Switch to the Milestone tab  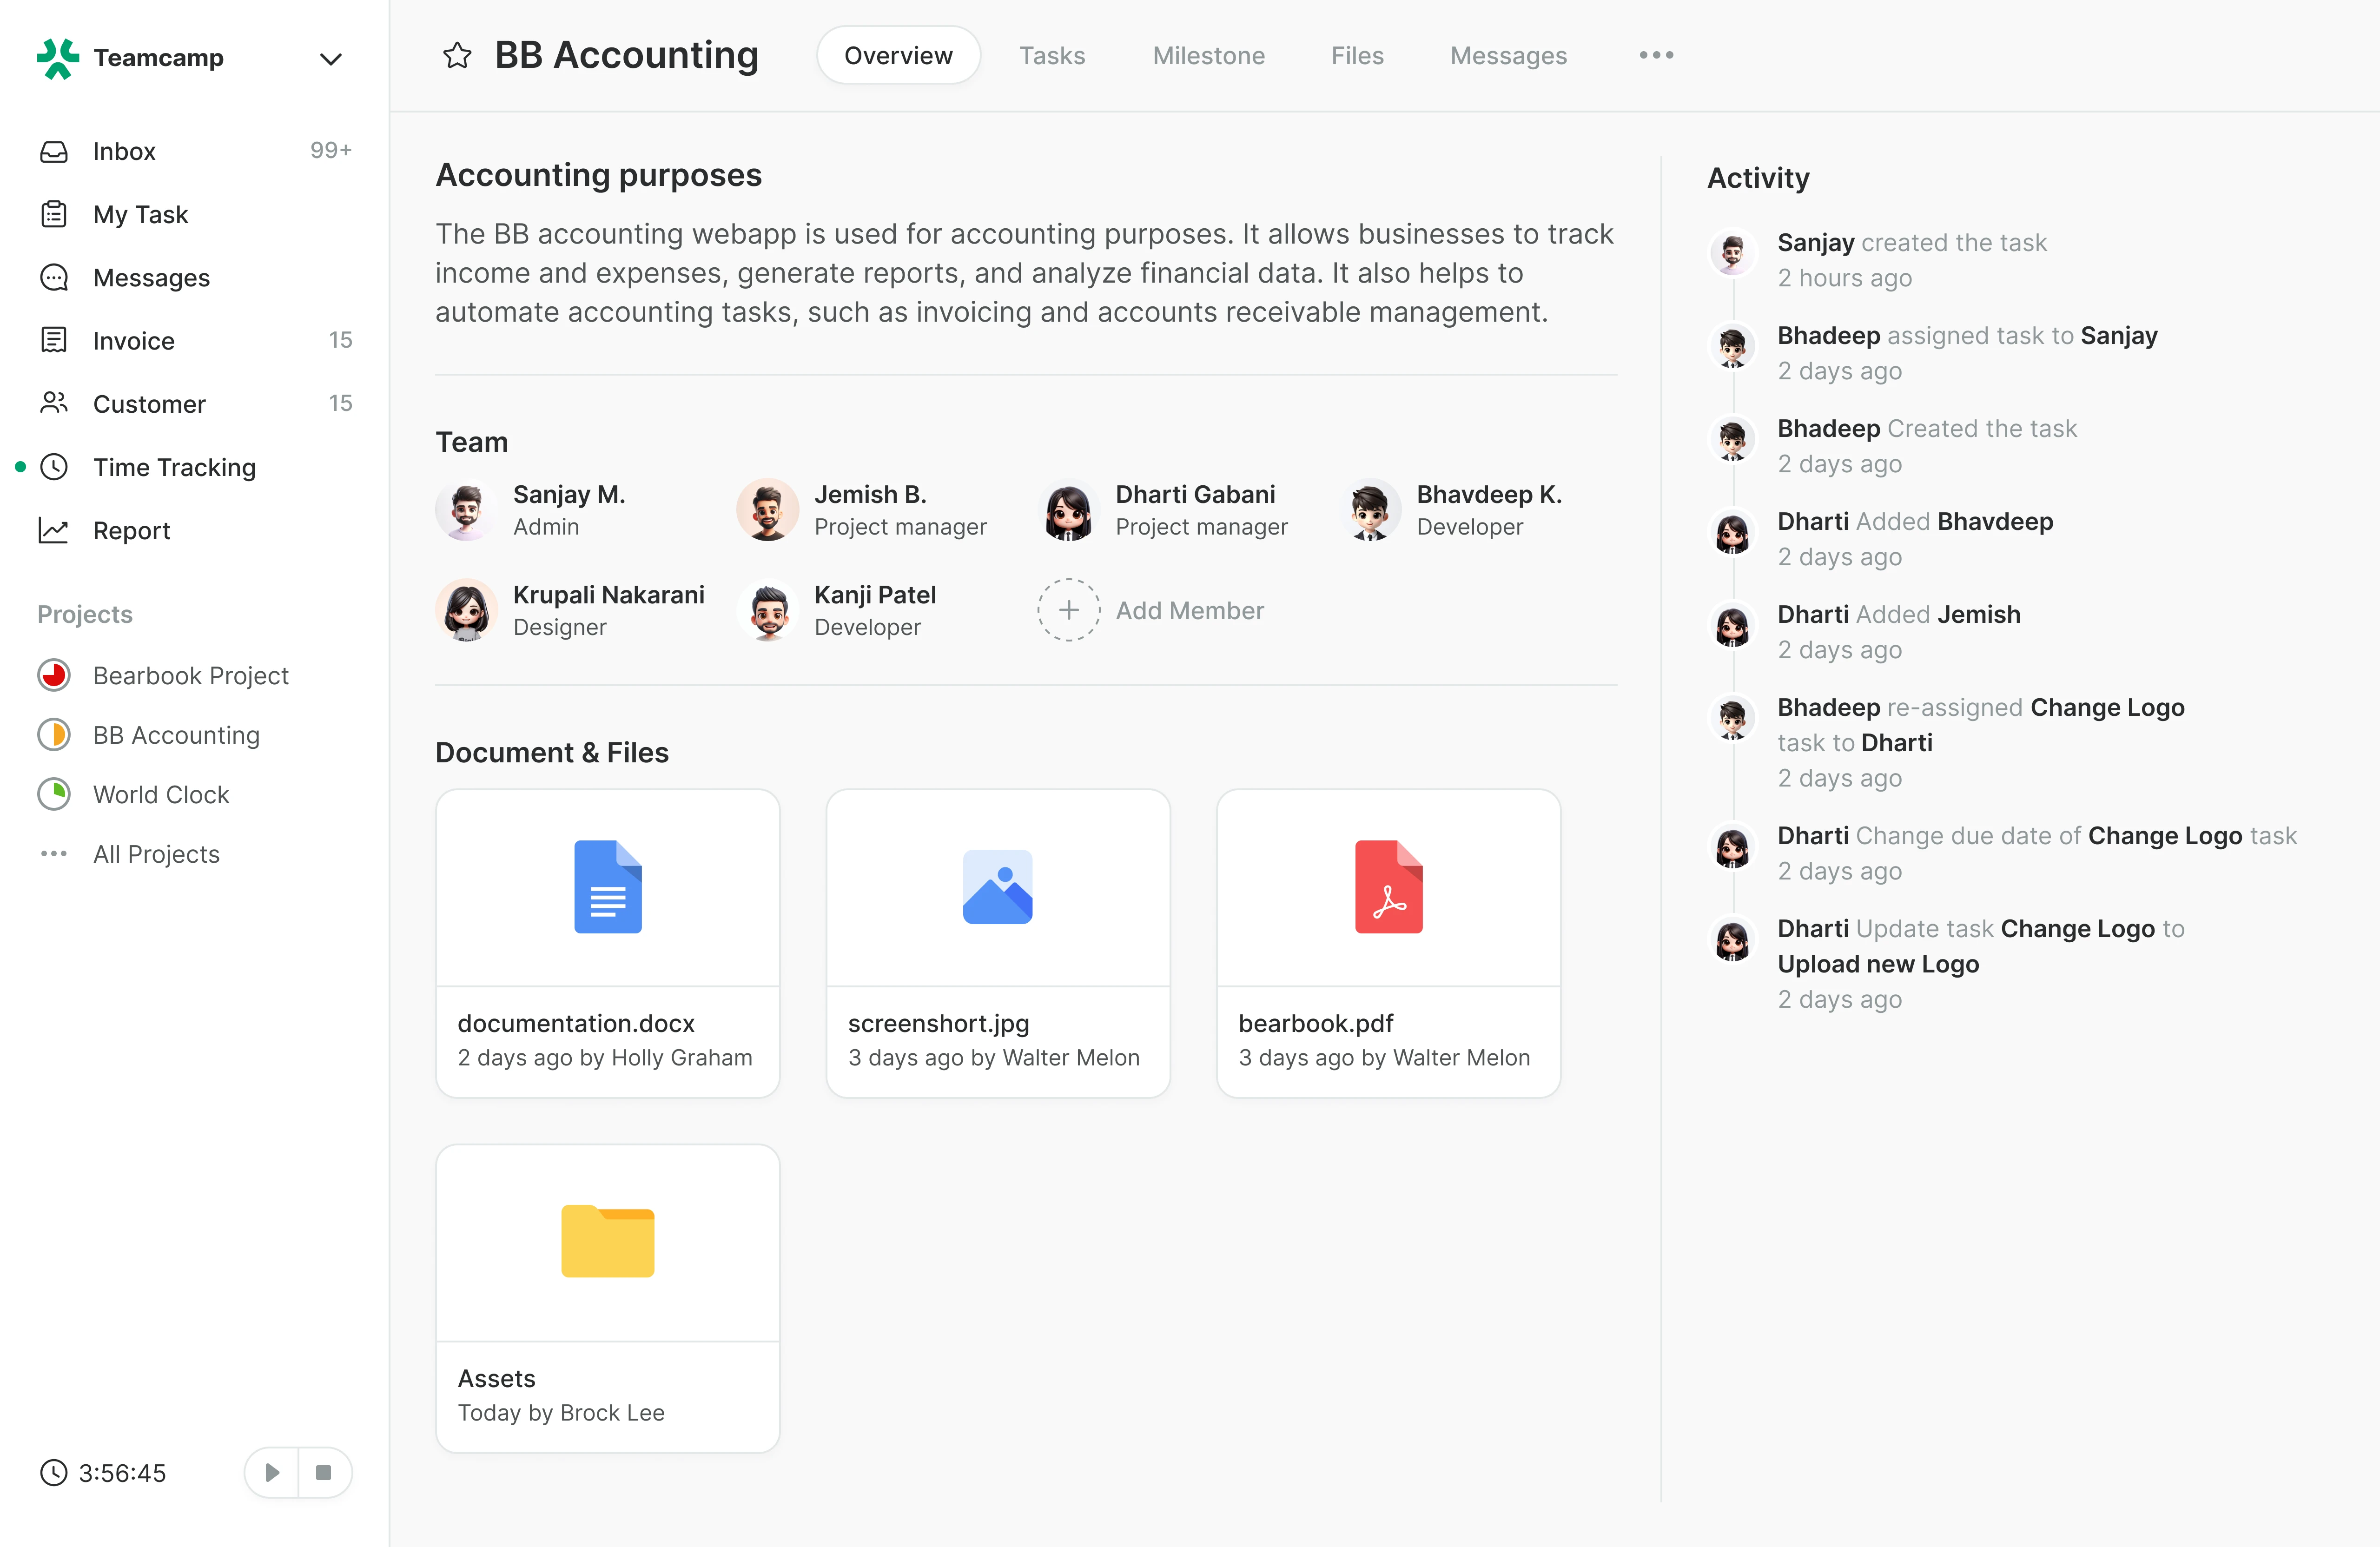pyautogui.click(x=1208, y=56)
